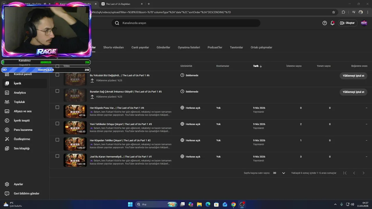Open thumbnail of Part 1 #3 video

[x=75, y=128]
